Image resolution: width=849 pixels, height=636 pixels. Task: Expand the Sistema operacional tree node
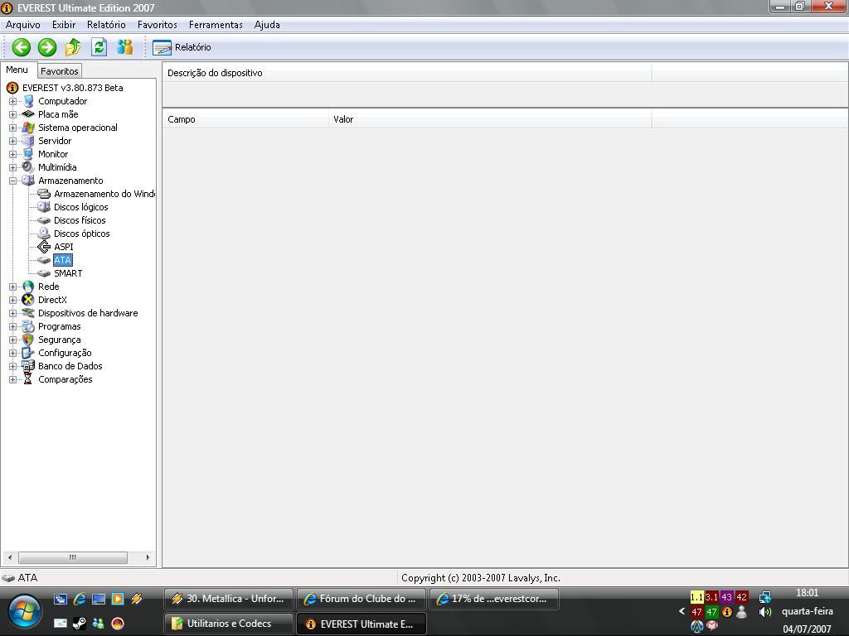tap(12, 128)
